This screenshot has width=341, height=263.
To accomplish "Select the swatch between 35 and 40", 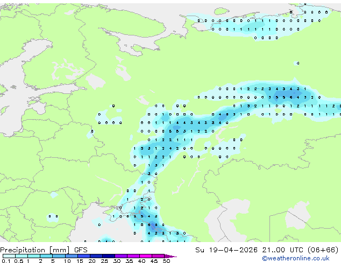I will tap(133, 256).
